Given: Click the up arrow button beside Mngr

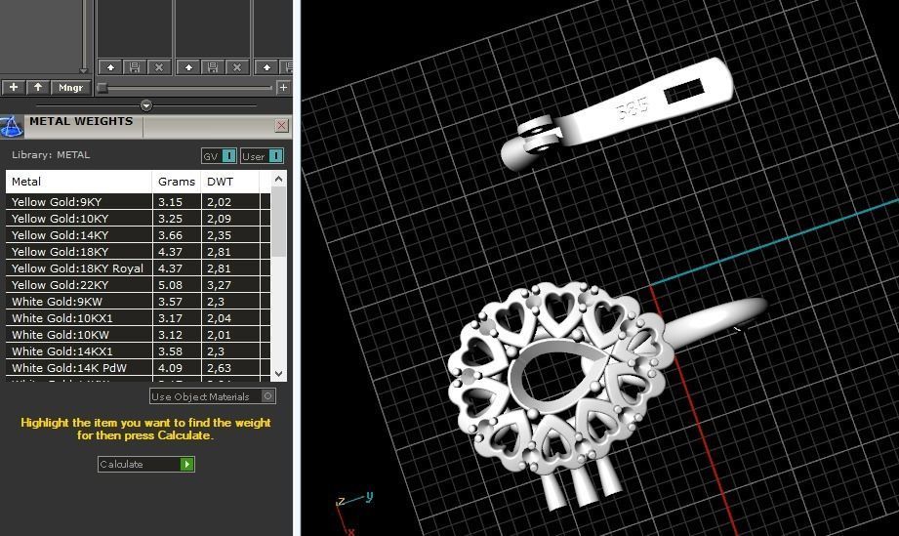Looking at the screenshot, I should 38,87.
